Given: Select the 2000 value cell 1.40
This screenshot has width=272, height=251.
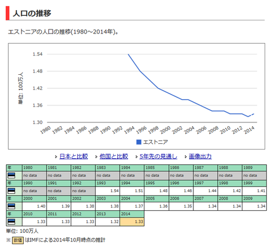Looking at the screenshot, I should (x=35, y=206).
